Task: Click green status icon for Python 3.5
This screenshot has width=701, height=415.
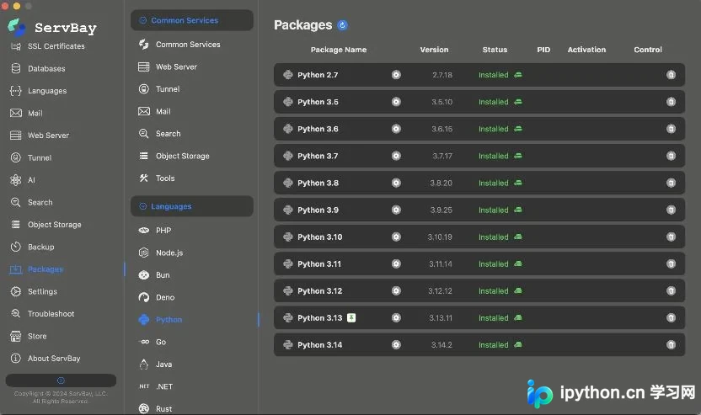Action: (x=517, y=102)
